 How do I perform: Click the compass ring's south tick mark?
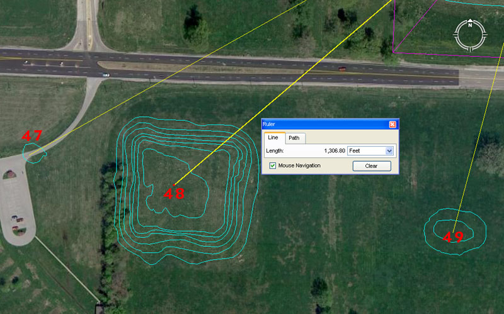(x=470, y=49)
